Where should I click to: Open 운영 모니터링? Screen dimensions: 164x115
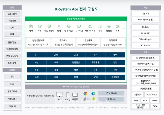[x=12, y=56]
